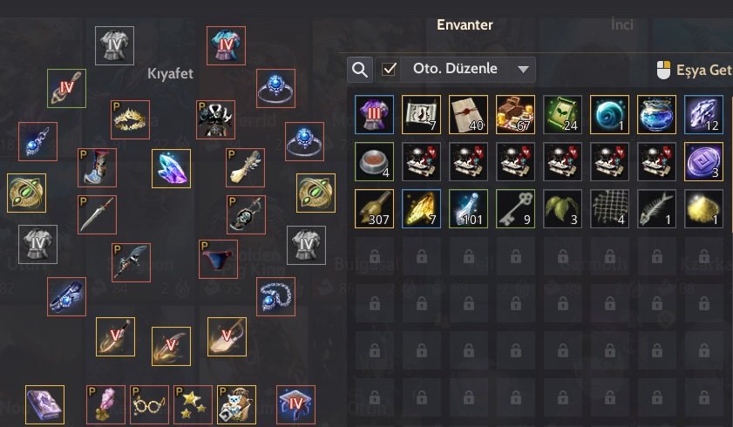Click the Kıyafet label
Viewport: 733px width, 427px height.
(x=170, y=73)
